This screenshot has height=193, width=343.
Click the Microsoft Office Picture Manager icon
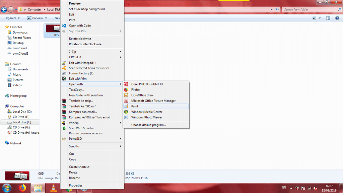pyautogui.click(x=126, y=101)
